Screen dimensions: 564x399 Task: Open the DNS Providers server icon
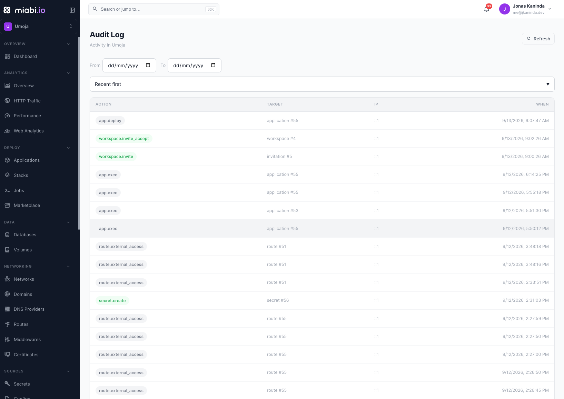[x=7, y=309]
